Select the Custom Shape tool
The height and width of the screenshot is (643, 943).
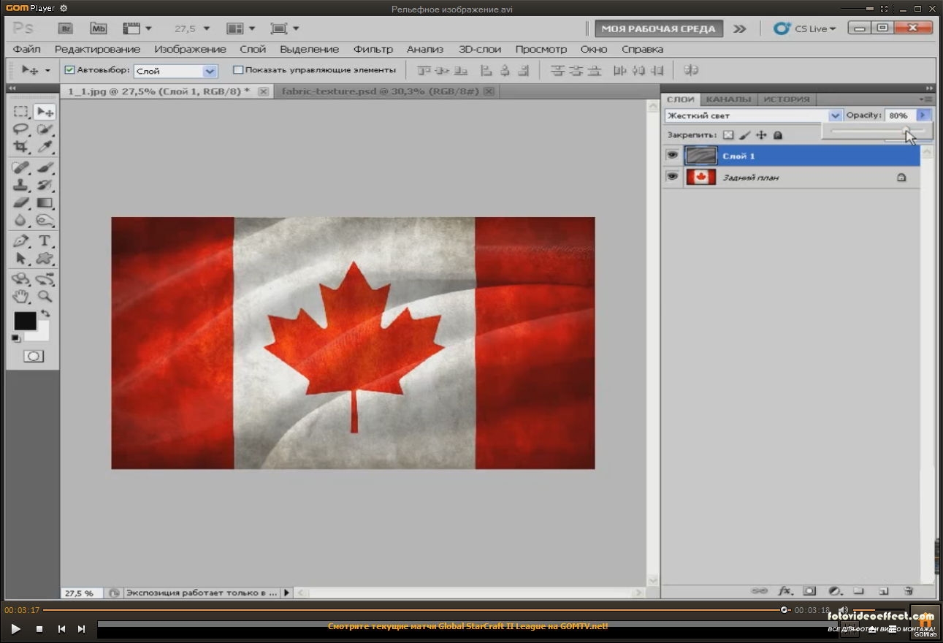pos(45,259)
